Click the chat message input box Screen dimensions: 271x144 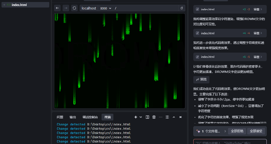pyautogui.click(x=230, y=141)
